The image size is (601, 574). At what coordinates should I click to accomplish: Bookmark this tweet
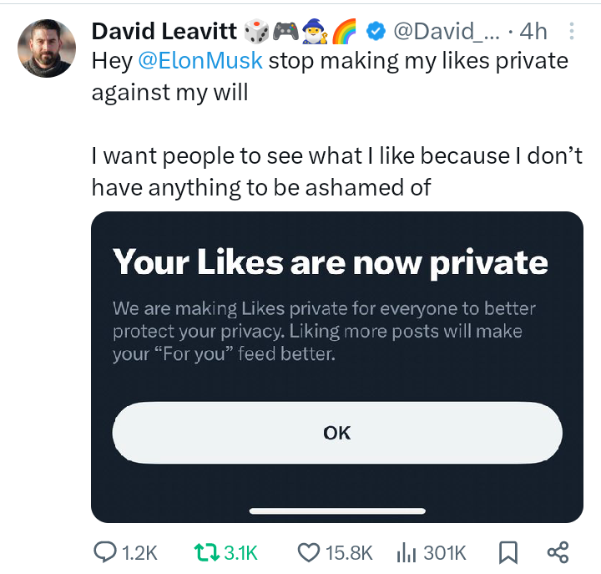click(x=508, y=552)
